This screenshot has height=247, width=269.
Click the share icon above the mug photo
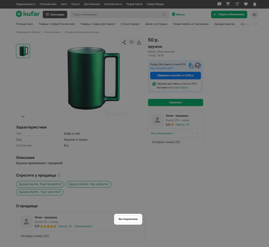124,42
